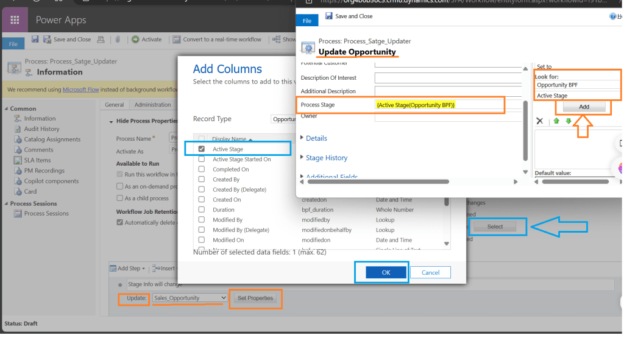Viewport: 624px width, 338px height.
Task: Check the Created By column
Action: [201, 179]
